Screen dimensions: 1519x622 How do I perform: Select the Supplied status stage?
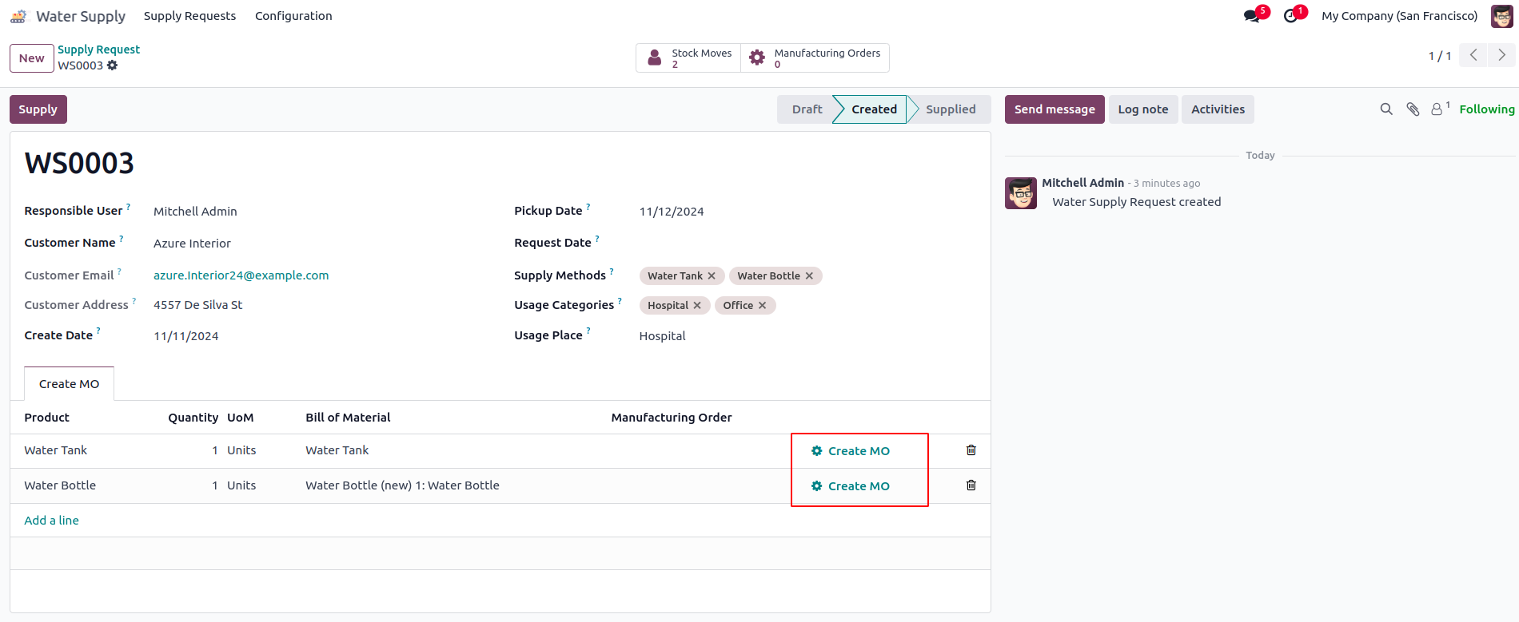click(950, 109)
